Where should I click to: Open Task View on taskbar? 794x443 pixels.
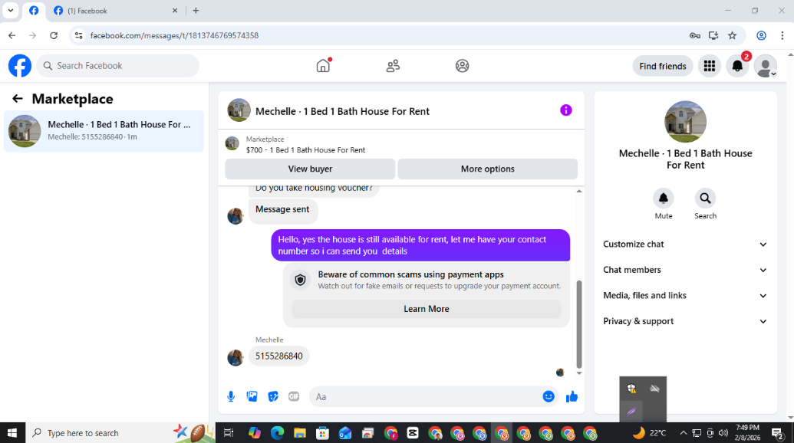229,433
